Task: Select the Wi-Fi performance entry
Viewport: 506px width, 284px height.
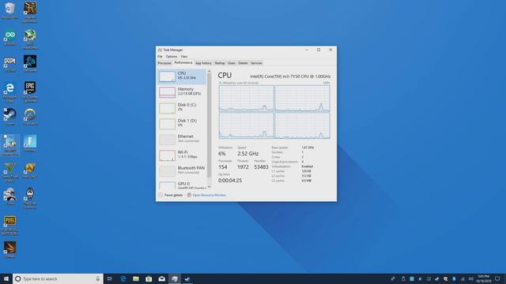Action: point(182,155)
